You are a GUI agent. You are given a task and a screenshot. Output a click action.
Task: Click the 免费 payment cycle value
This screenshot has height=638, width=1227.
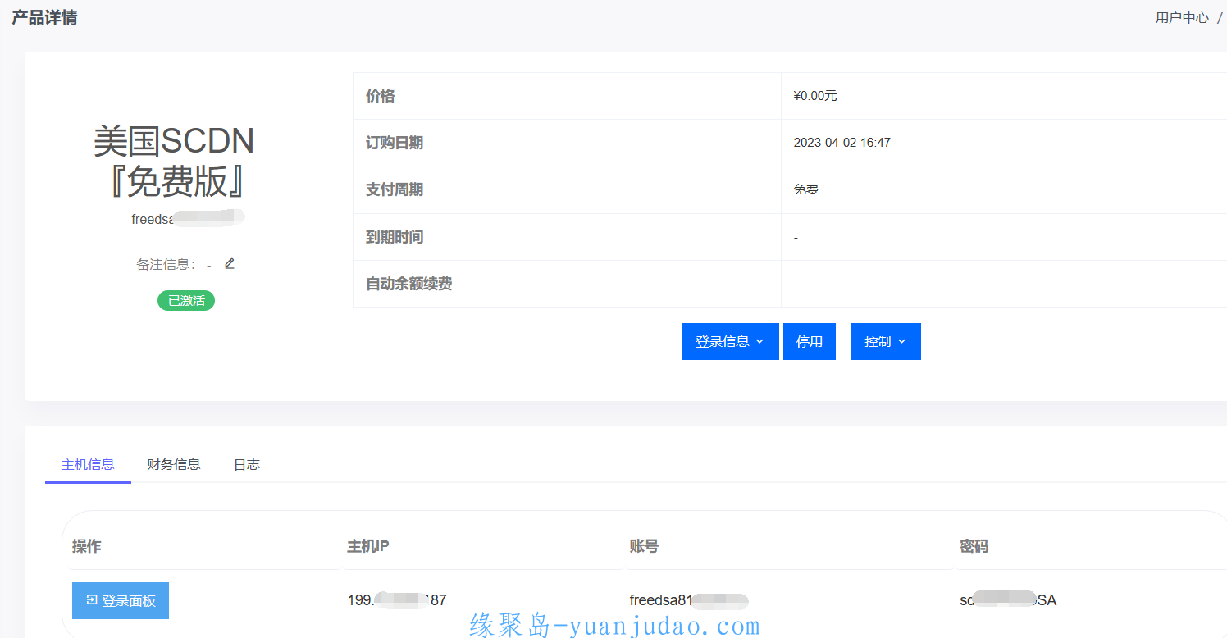[x=805, y=189]
